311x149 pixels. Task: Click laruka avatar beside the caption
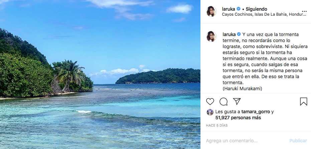(x=211, y=36)
